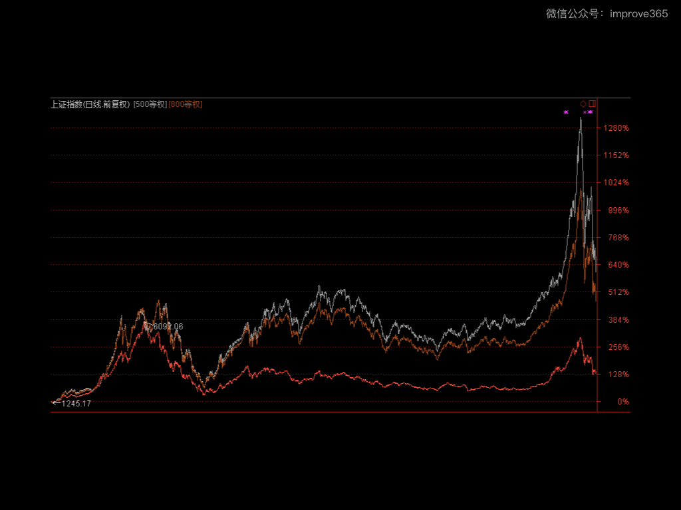The image size is (681, 510).
Task: Click the orange [800等权] legend label
Action: (186, 104)
